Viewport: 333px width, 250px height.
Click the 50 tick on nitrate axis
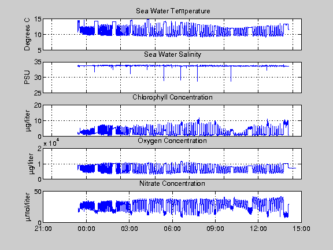[x=38, y=192]
